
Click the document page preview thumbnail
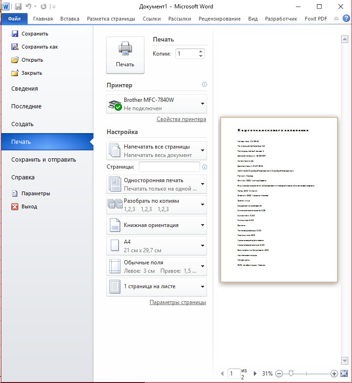pos(279,199)
